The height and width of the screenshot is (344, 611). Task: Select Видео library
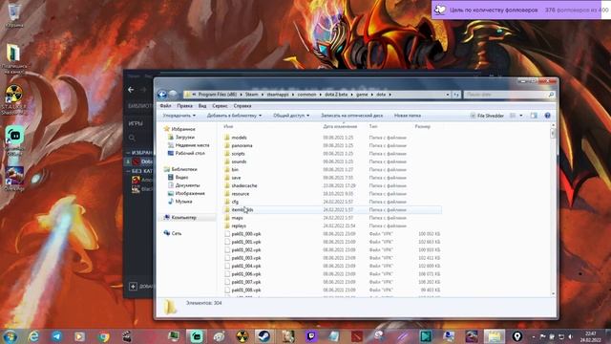pos(178,177)
